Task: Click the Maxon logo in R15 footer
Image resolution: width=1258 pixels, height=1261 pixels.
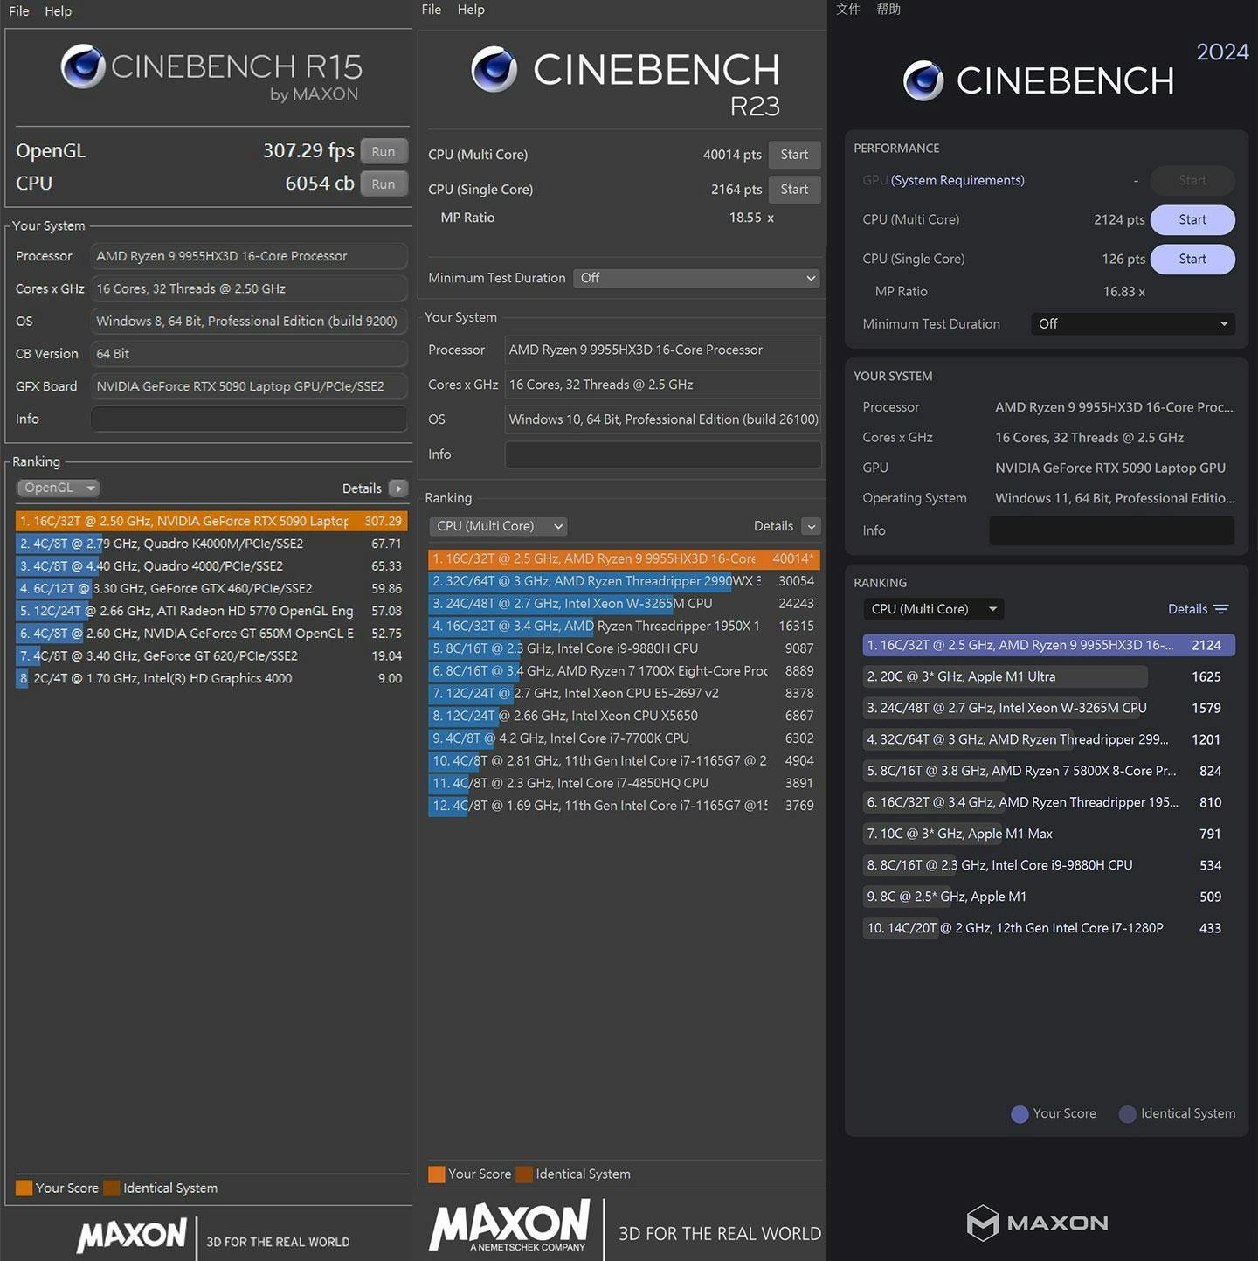Action: coord(132,1236)
